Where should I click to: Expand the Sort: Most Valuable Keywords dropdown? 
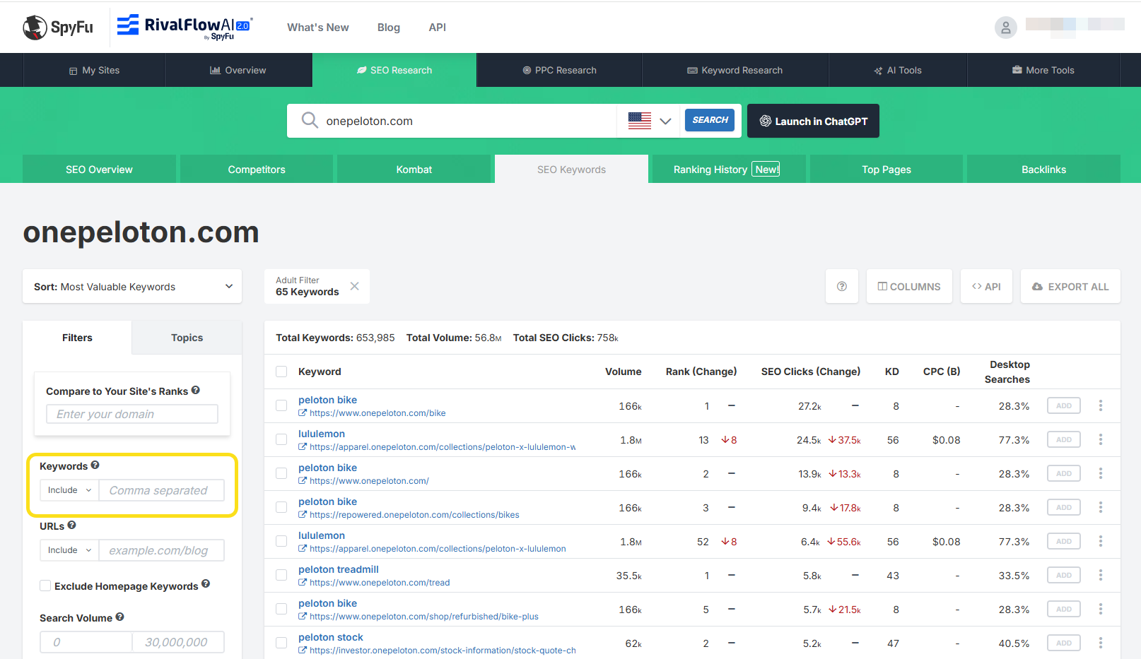pos(132,287)
